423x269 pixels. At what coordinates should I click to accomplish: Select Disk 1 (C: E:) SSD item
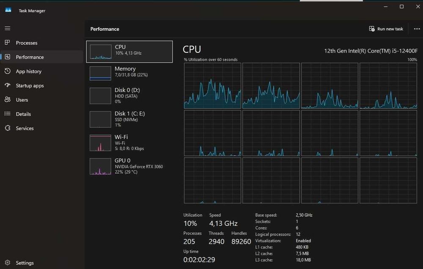(129, 119)
